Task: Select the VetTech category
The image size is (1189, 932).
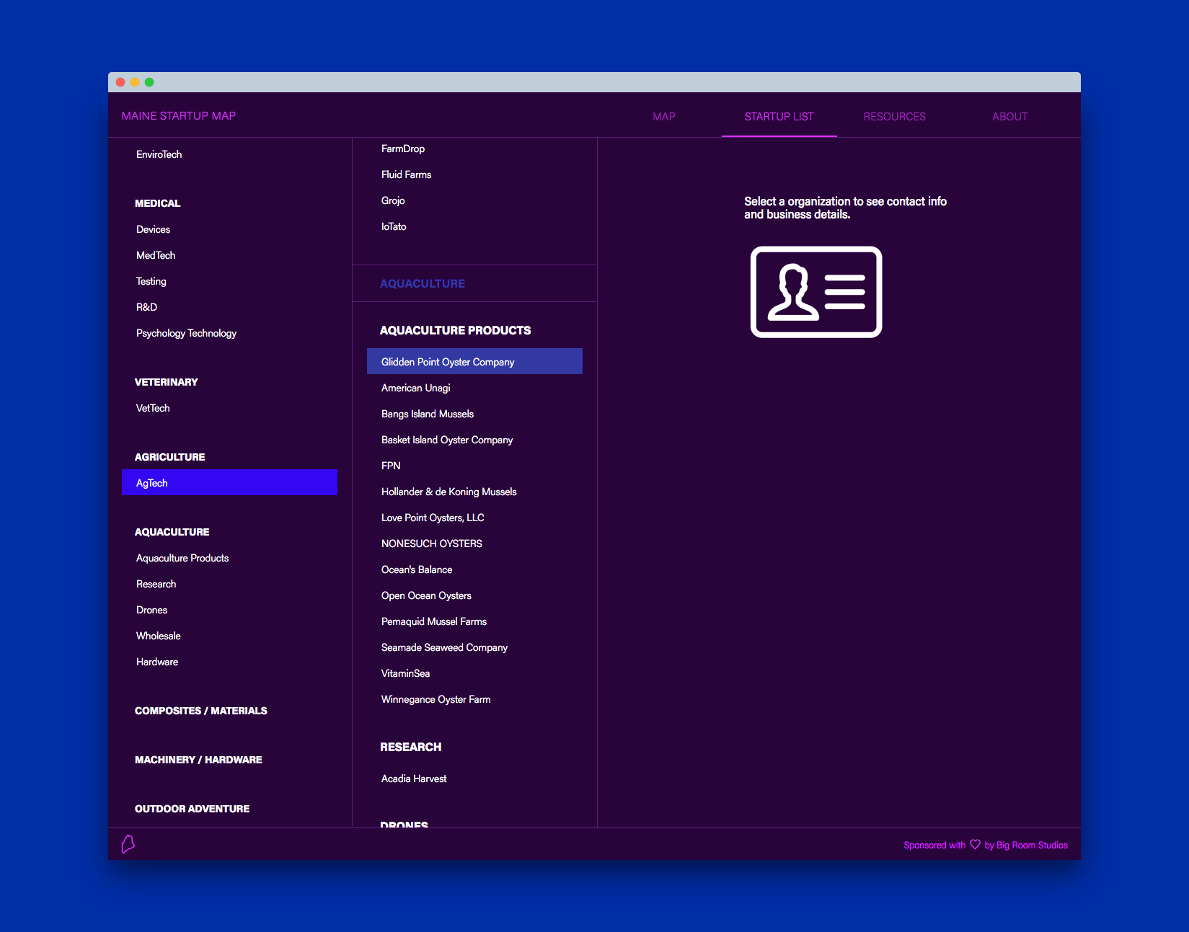Action: (153, 408)
